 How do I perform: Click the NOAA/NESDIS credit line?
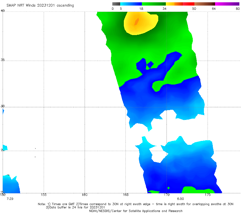pos(136,211)
